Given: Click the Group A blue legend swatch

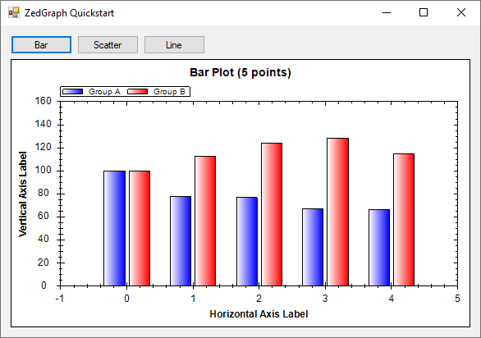Looking at the screenshot, I should [73, 91].
